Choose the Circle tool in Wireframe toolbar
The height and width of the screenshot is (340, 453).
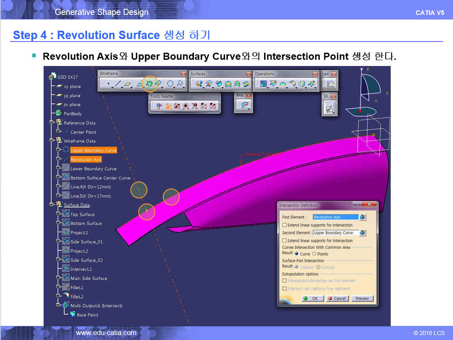tap(170, 84)
